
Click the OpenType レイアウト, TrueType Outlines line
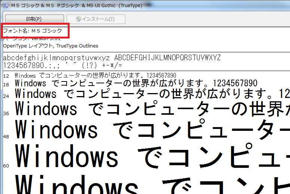[51, 46]
